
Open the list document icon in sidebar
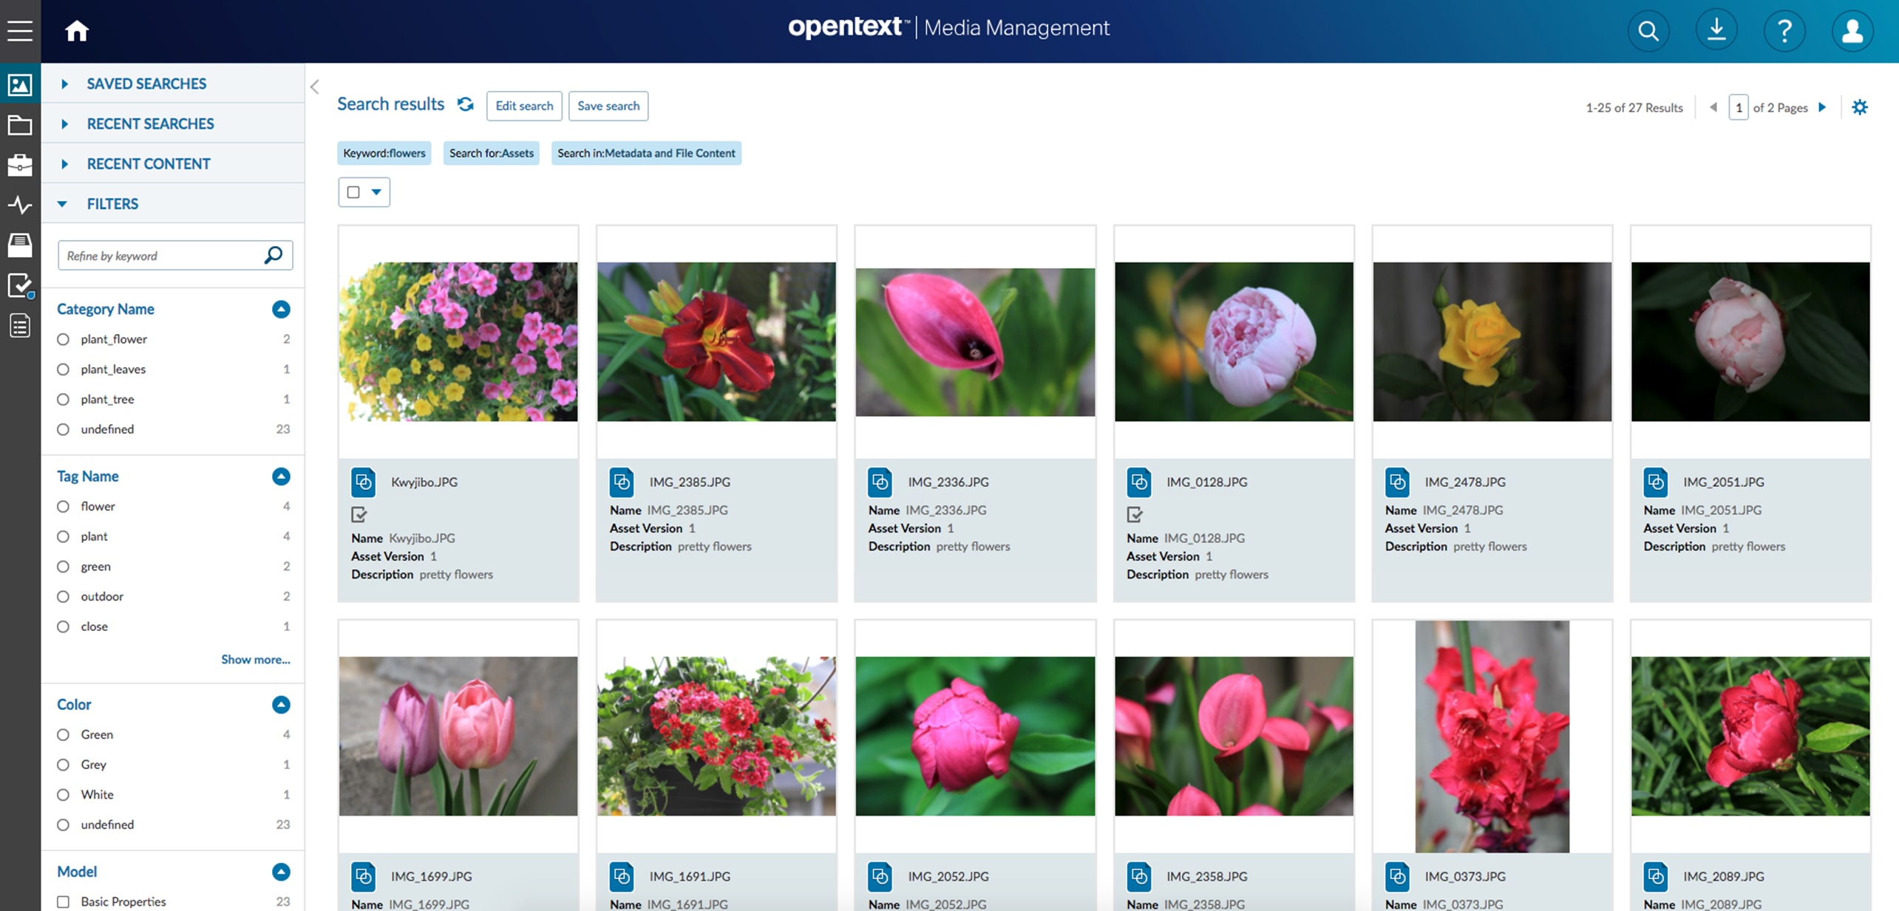(20, 325)
